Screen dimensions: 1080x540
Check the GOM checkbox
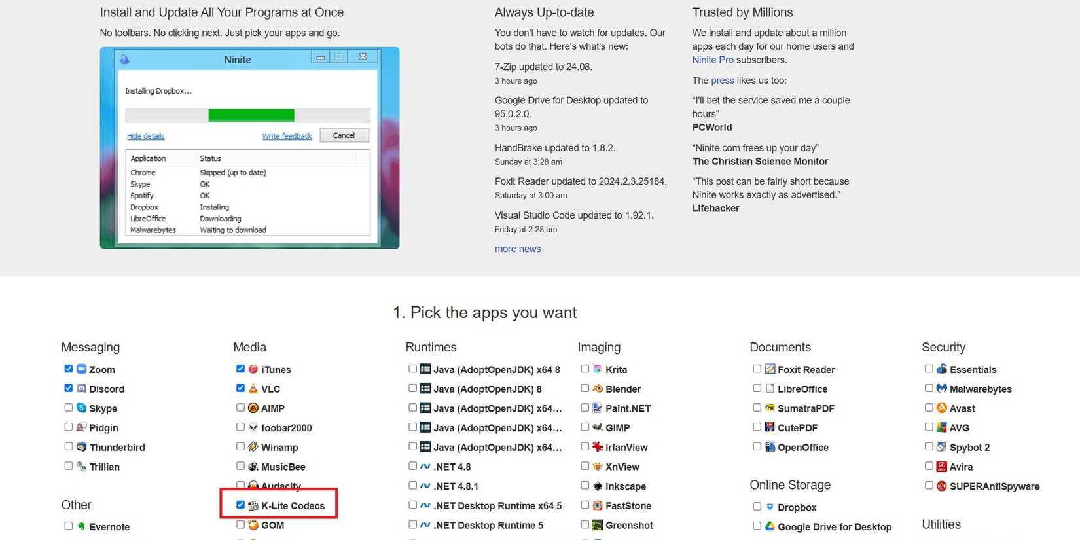pos(240,524)
